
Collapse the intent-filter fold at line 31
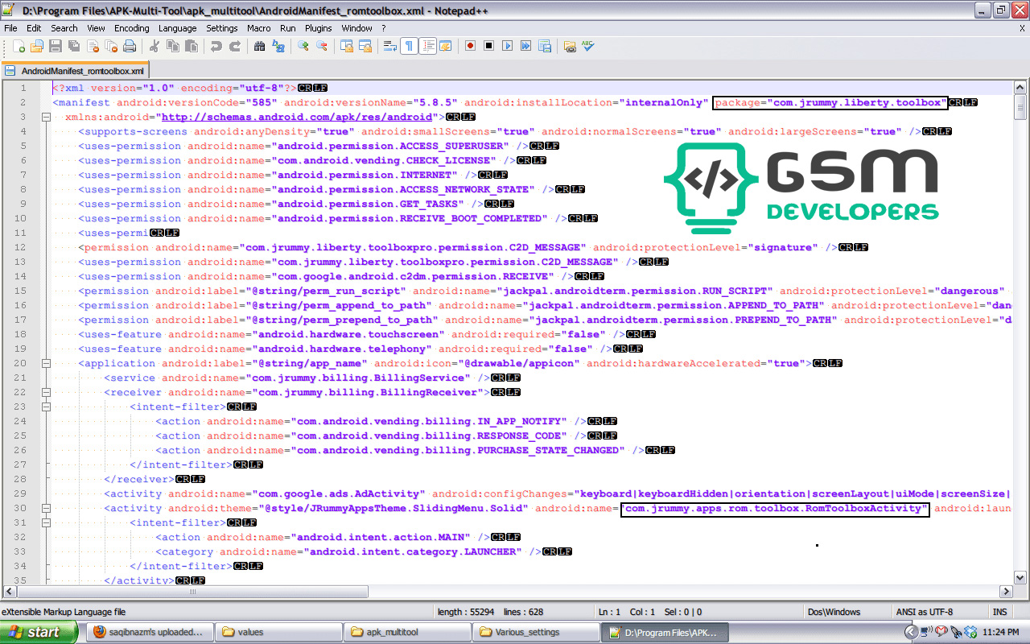coord(46,522)
